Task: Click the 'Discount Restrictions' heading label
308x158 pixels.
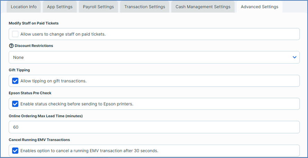Action: click(x=34, y=46)
